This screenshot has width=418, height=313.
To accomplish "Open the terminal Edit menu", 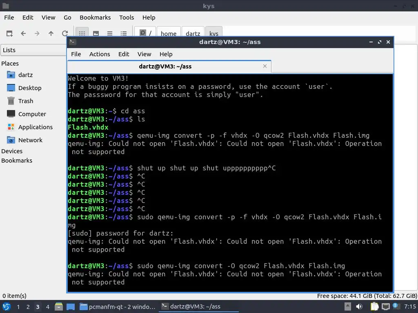I will click(124, 54).
